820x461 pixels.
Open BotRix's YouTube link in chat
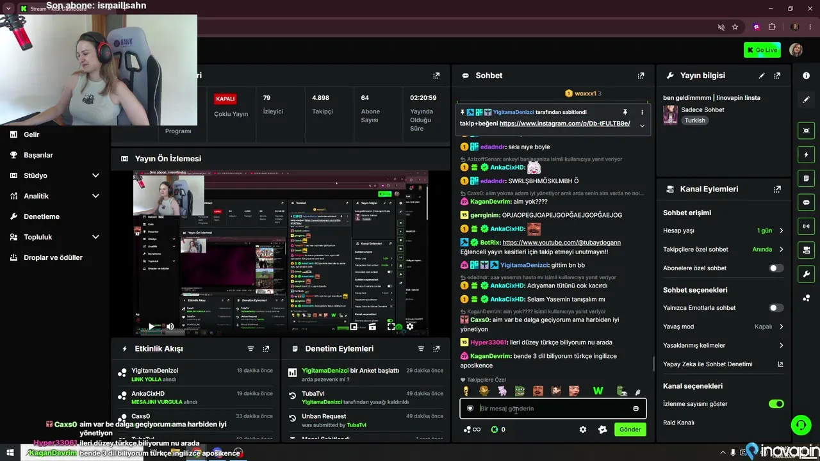pos(561,243)
